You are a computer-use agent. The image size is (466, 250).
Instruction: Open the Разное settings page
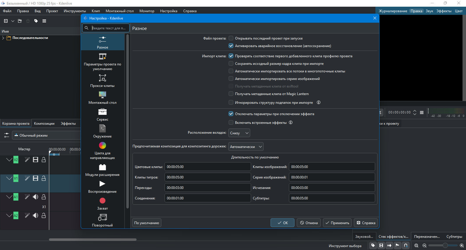pos(103,42)
